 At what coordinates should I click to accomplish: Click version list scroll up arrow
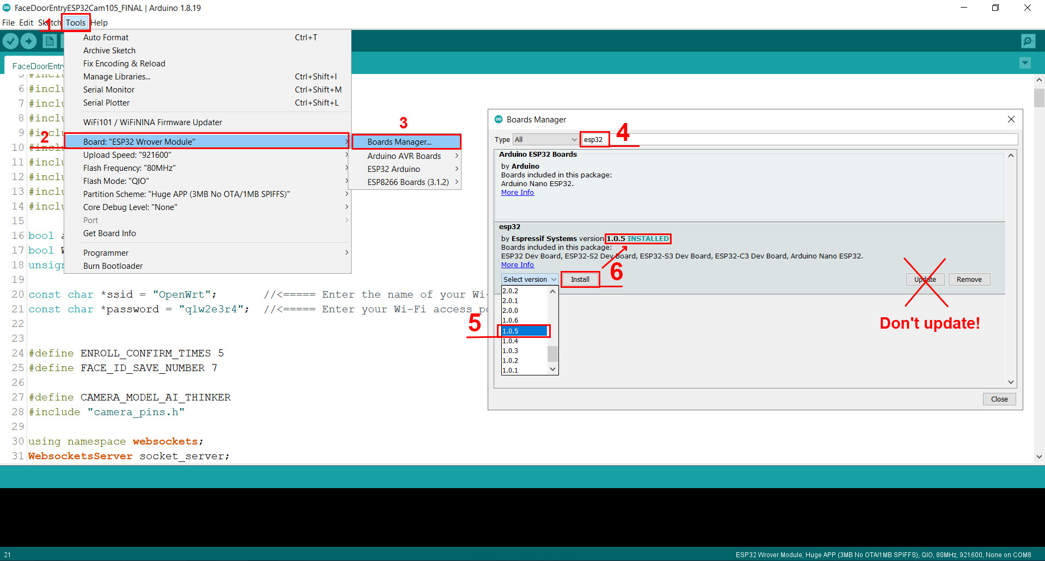point(552,291)
